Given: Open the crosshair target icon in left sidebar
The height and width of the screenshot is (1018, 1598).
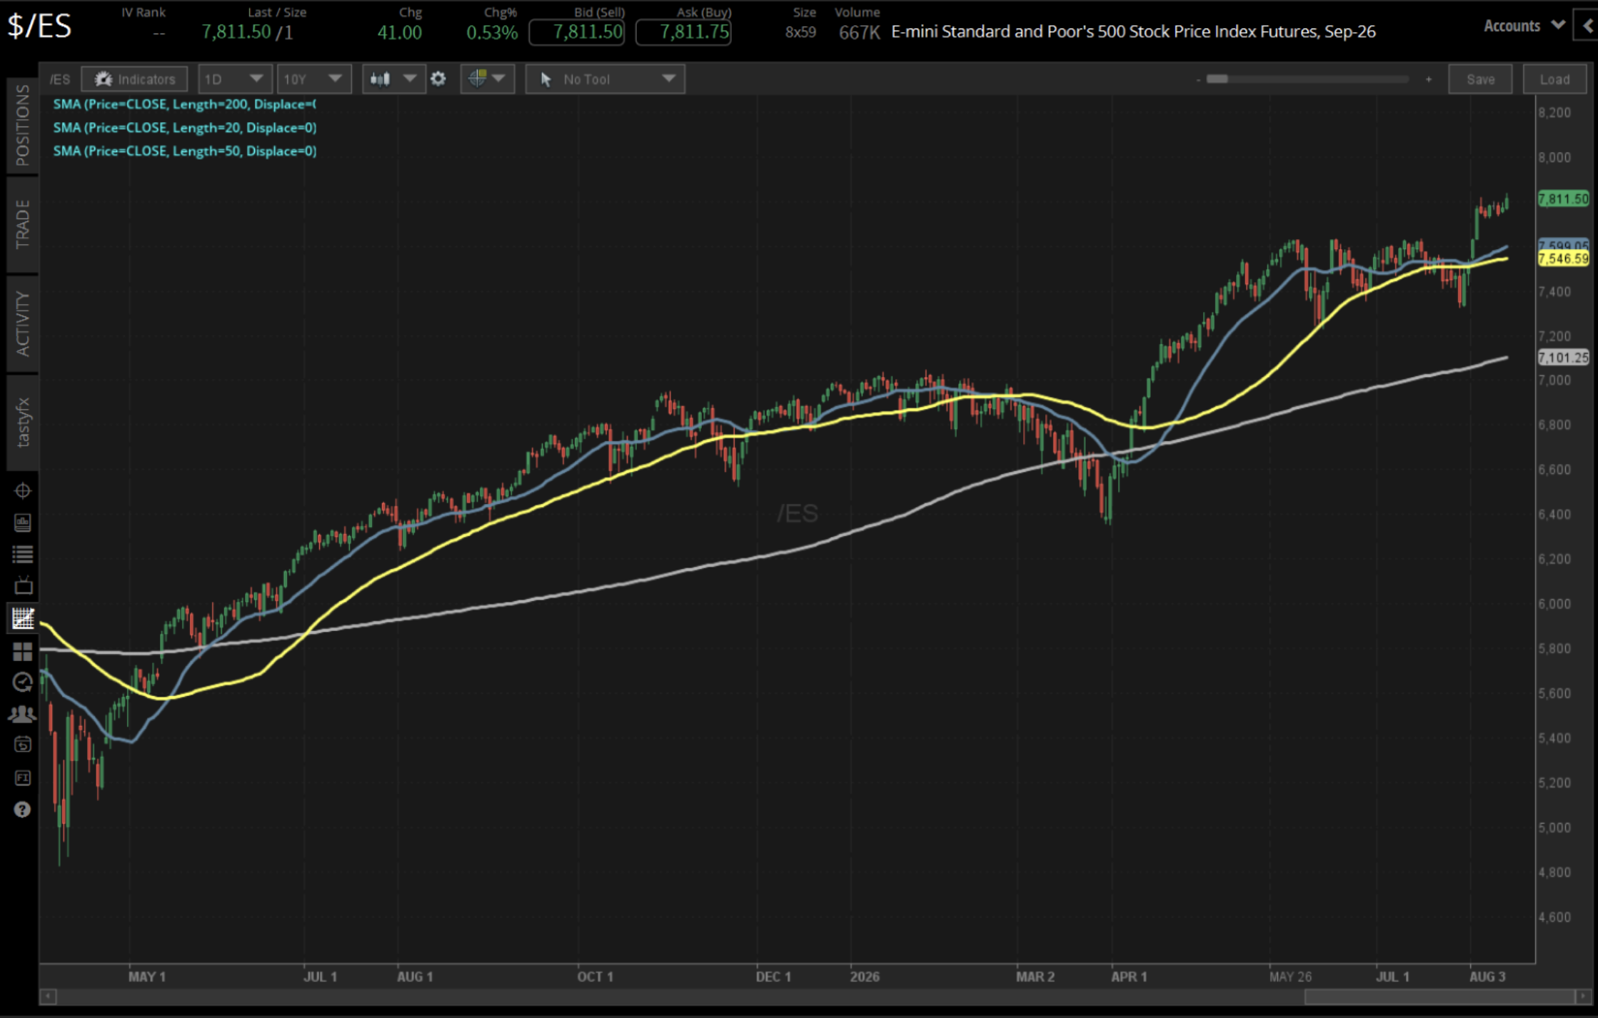Looking at the screenshot, I should coord(22,491).
